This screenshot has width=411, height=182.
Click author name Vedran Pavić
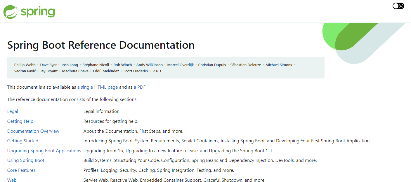(x=25, y=71)
